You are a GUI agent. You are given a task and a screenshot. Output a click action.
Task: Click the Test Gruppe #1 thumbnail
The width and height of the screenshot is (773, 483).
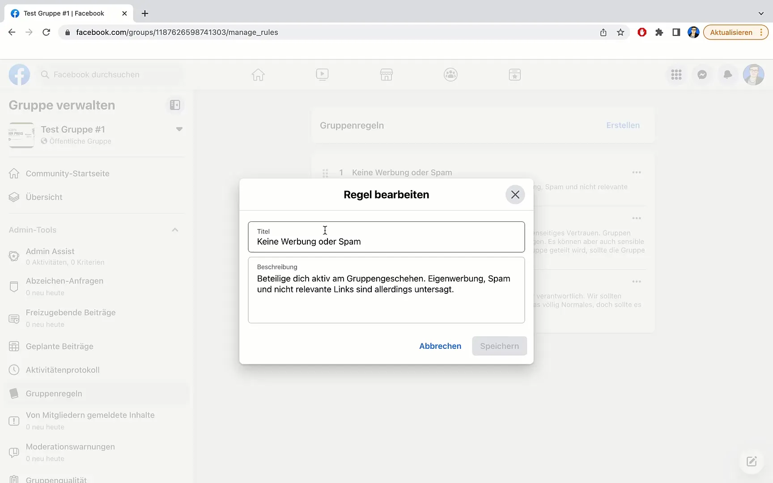(21, 135)
